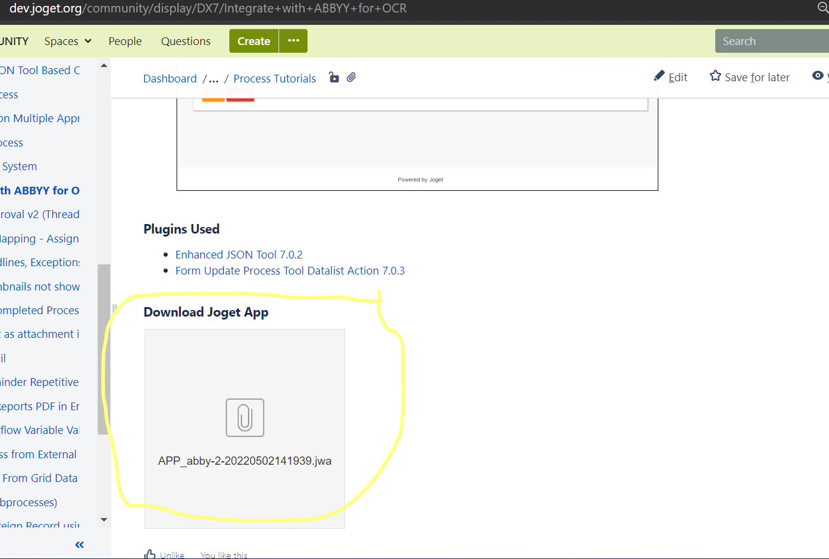Go to the Dashboard breadcrumb link
The height and width of the screenshot is (559, 829).
click(170, 79)
